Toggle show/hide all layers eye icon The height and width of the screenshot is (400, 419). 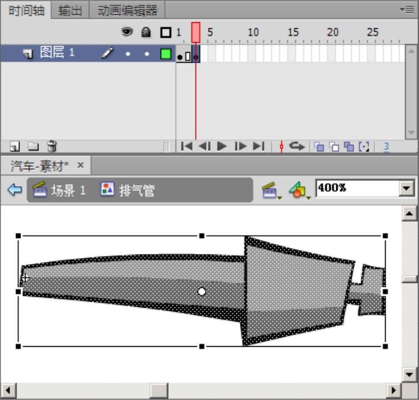click(127, 32)
